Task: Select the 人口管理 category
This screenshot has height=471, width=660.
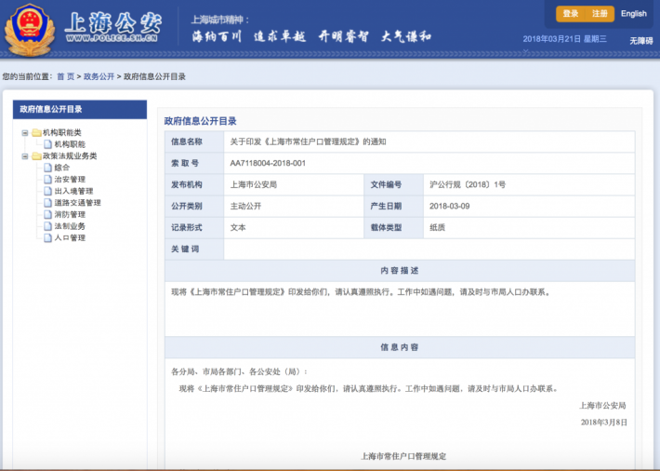Action: (x=70, y=237)
